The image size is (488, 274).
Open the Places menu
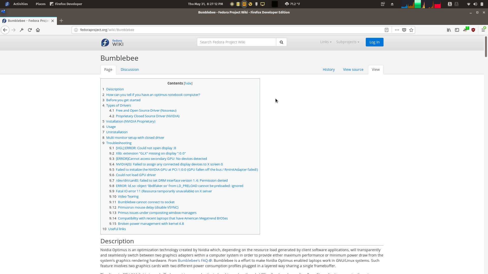(x=40, y=4)
